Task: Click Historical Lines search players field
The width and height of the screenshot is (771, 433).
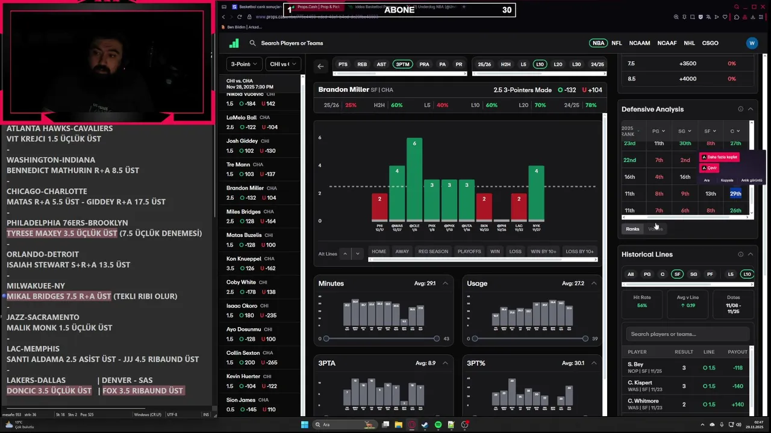Action: [x=687, y=334]
